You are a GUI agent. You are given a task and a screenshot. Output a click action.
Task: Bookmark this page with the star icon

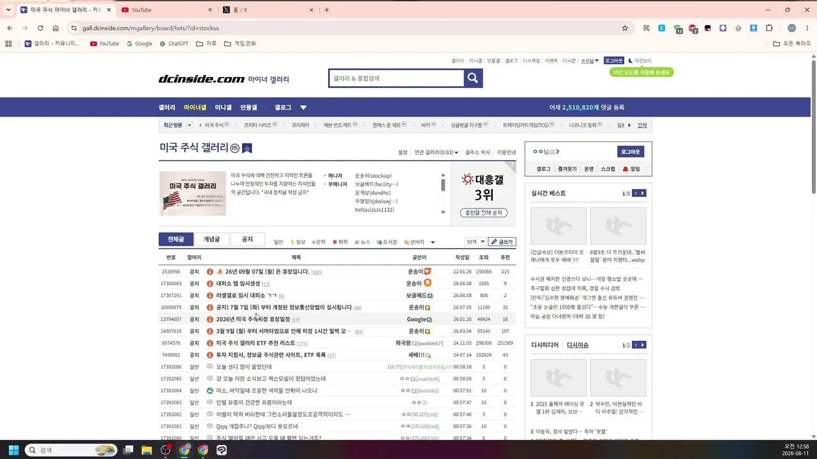pyautogui.click(x=625, y=28)
